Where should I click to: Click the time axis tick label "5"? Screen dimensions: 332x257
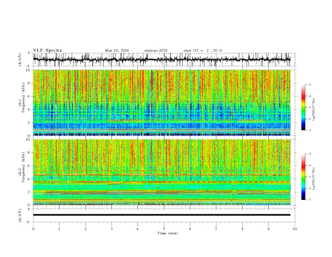(x=164, y=229)
